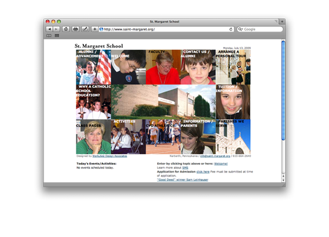Image resolution: width=329 pixels, height=237 pixels.
Task: Open the Parishes We Serve tile
Action: [233, 137]
